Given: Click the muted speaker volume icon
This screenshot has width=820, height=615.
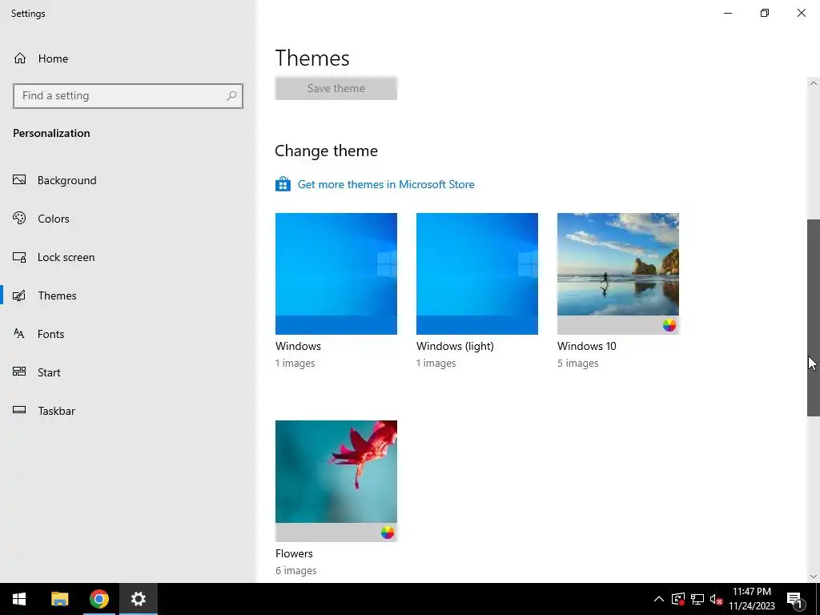Looking at the screenshot, I should click(716, 599).
